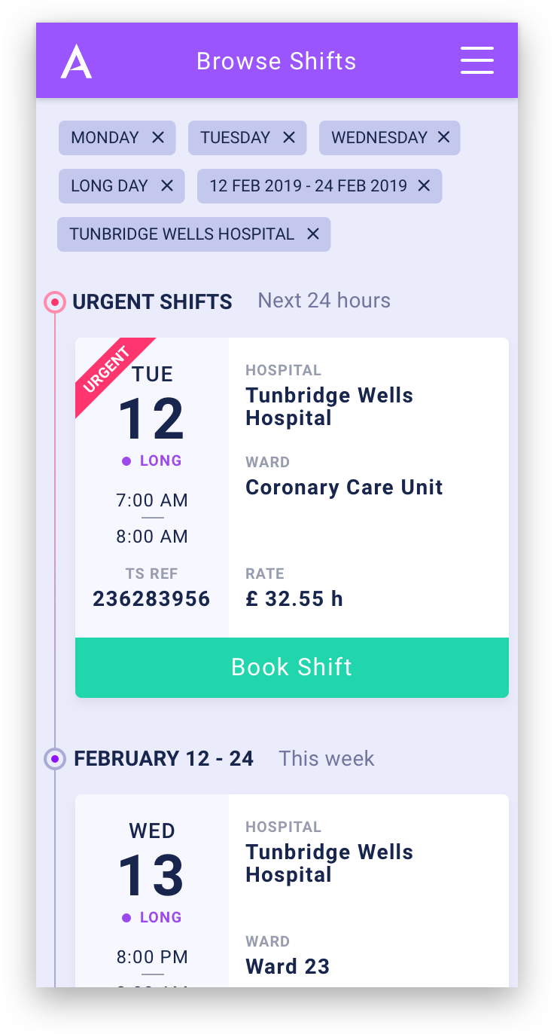554x1034 pixels.
Task: Remove the TUESDAY filter chip
Action: coord(289,137)
